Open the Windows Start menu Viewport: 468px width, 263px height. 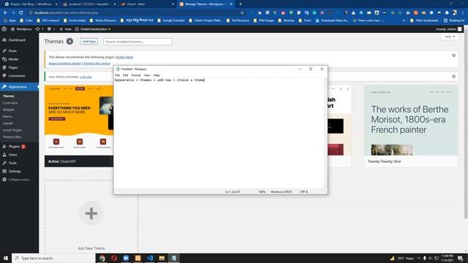[x=6, y=258]
